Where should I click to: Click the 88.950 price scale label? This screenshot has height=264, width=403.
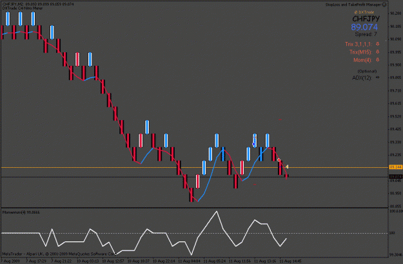click(395, 193)
